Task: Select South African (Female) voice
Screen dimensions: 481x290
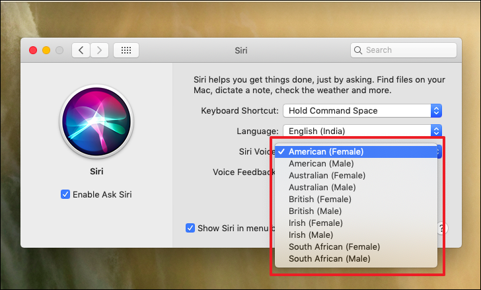Action: [x=356, y=247]
